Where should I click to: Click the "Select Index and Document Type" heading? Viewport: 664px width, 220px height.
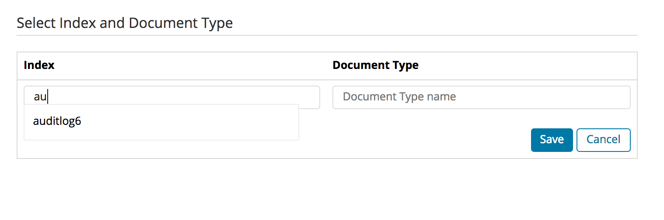pos(125,23)
